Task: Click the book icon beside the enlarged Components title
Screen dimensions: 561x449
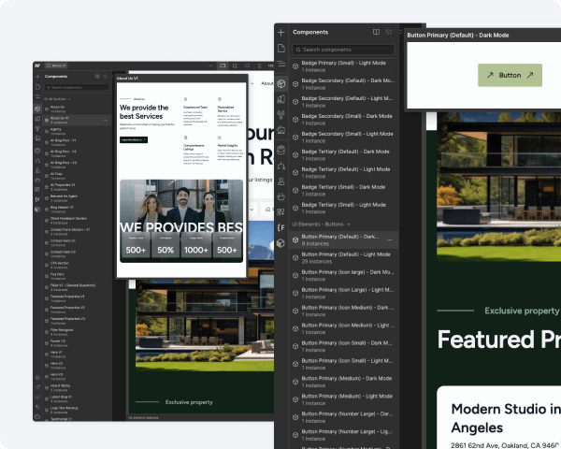Action: [376, 32]
